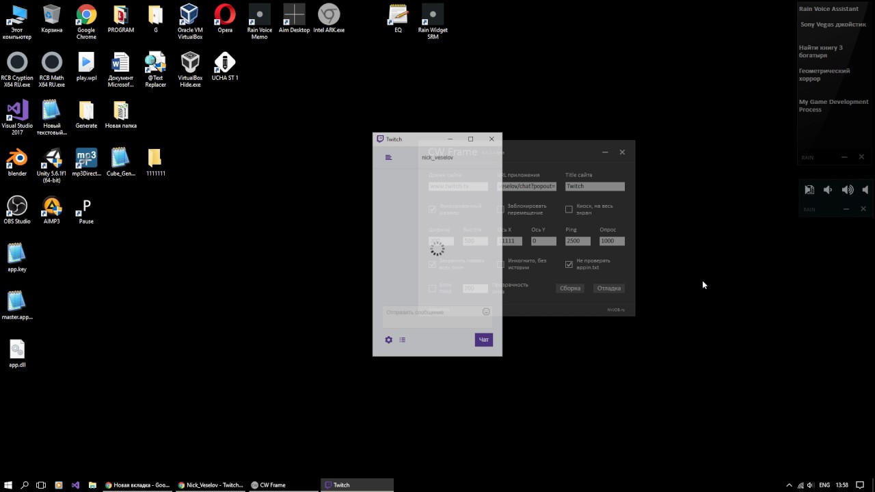Viewport: 875px width, 492px height.
Task: Select the app.key file on desktop
Action: point(17,258)
